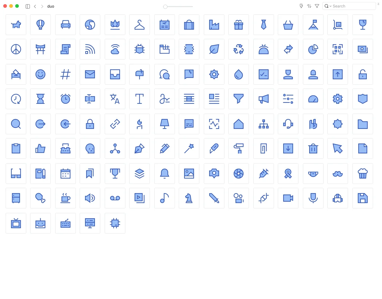Open the filter options funnel
Image resolution: width=382 pixels, height=299 pixels.
coord(317,6)
